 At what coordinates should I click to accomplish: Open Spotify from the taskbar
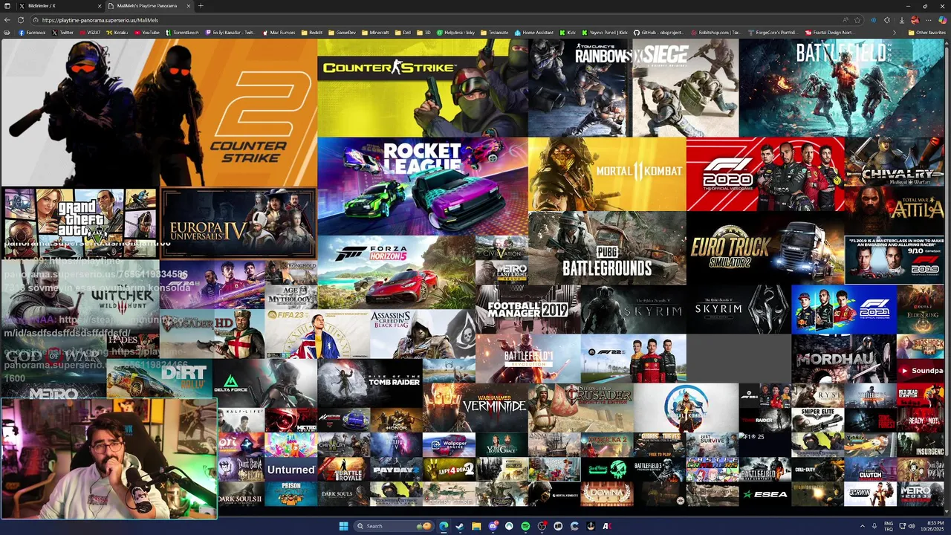(x=525, y=526)
